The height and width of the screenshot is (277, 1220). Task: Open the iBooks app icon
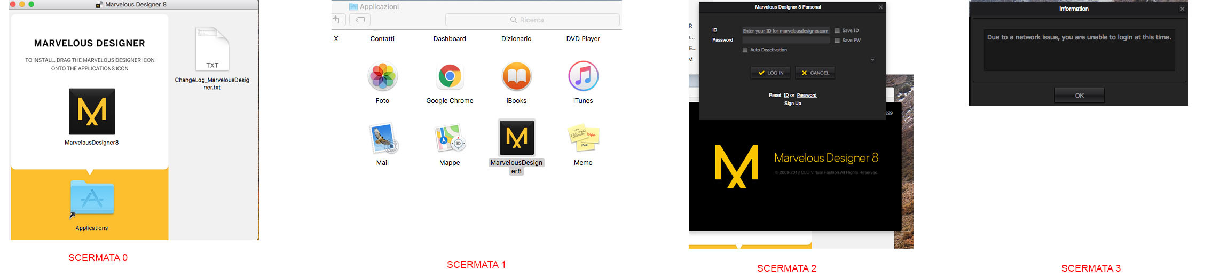coord(516,76)
